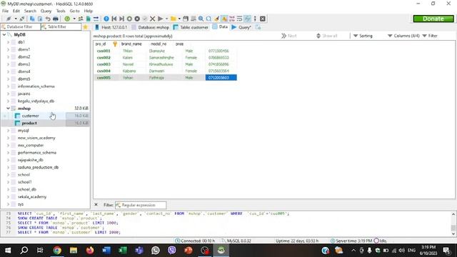Click the green Donate button
The width and height of the screenshot is (457, 257).
tap(433, 19)
